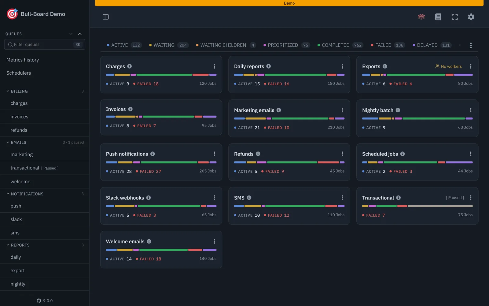Open Welcome emails card options menu
The image size is (489, 306).
tap(214, 241)
